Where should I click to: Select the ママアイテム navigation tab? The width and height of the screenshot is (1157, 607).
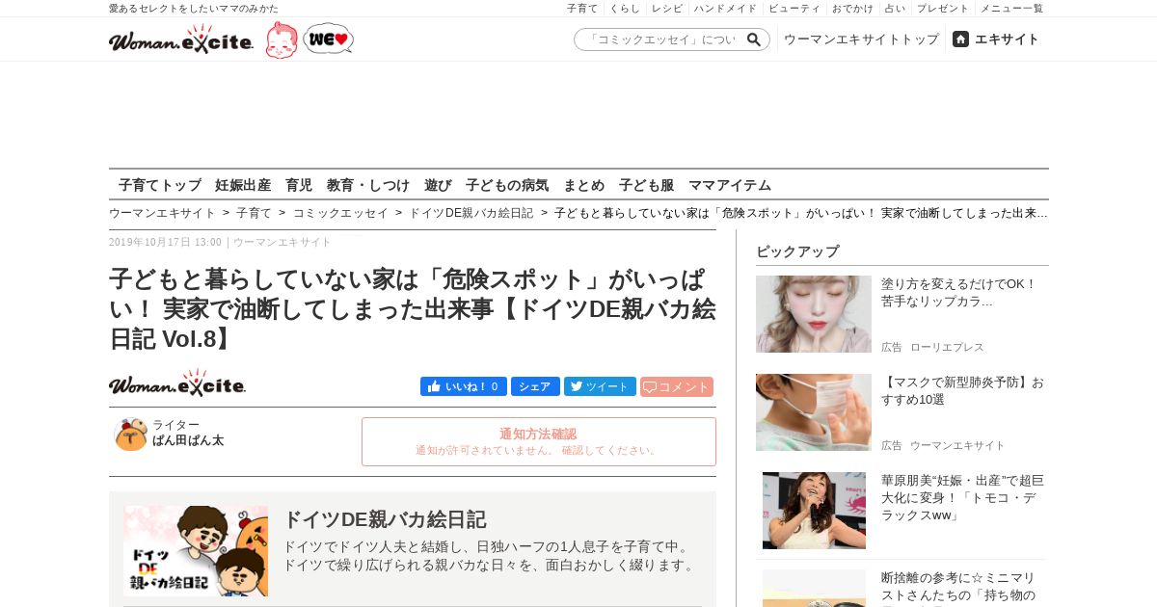[730, 185]
